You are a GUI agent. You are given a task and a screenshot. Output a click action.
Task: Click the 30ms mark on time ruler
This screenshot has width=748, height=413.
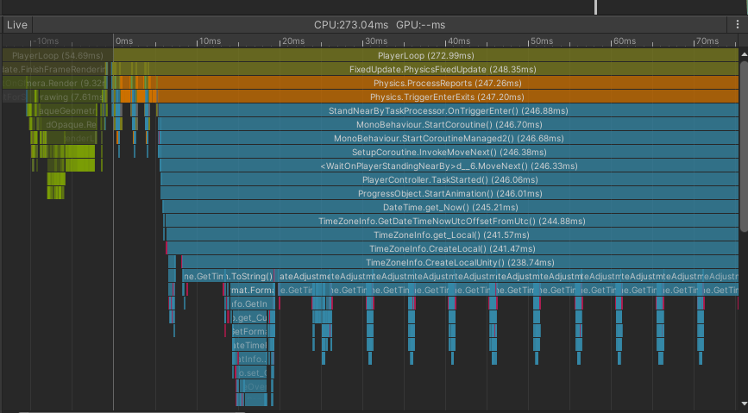click(x=376, y=41)
